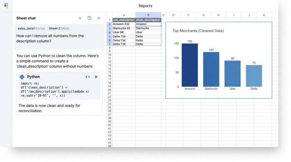Show Python code with the angle-brackets icon
The image size is (291, 162).
point(88,77)
